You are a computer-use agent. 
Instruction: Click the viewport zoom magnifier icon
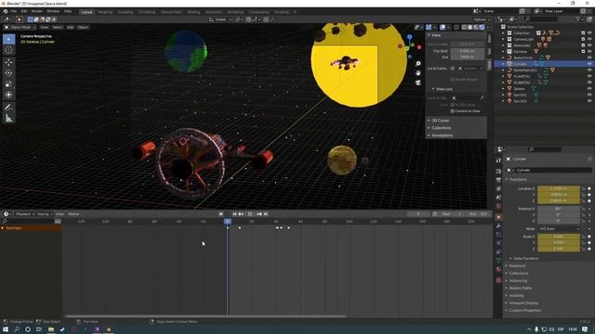coord(417,64)
